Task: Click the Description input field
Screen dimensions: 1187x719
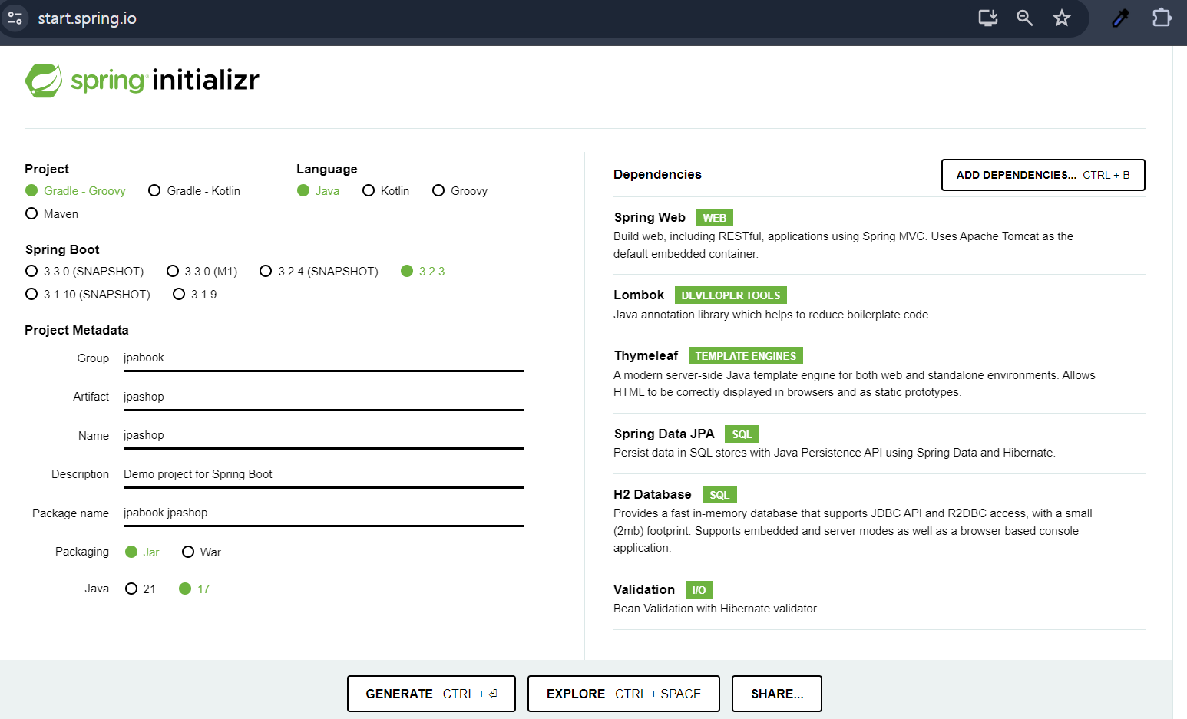Action: [x=323, y=475]
